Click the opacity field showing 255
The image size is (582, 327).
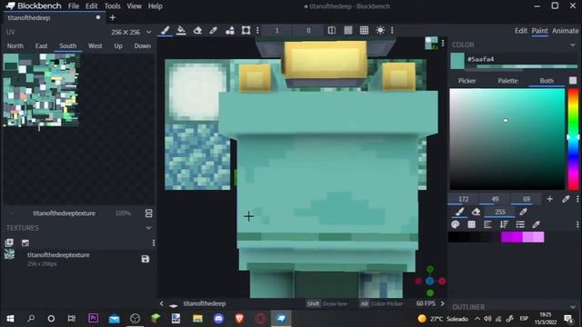499,212
